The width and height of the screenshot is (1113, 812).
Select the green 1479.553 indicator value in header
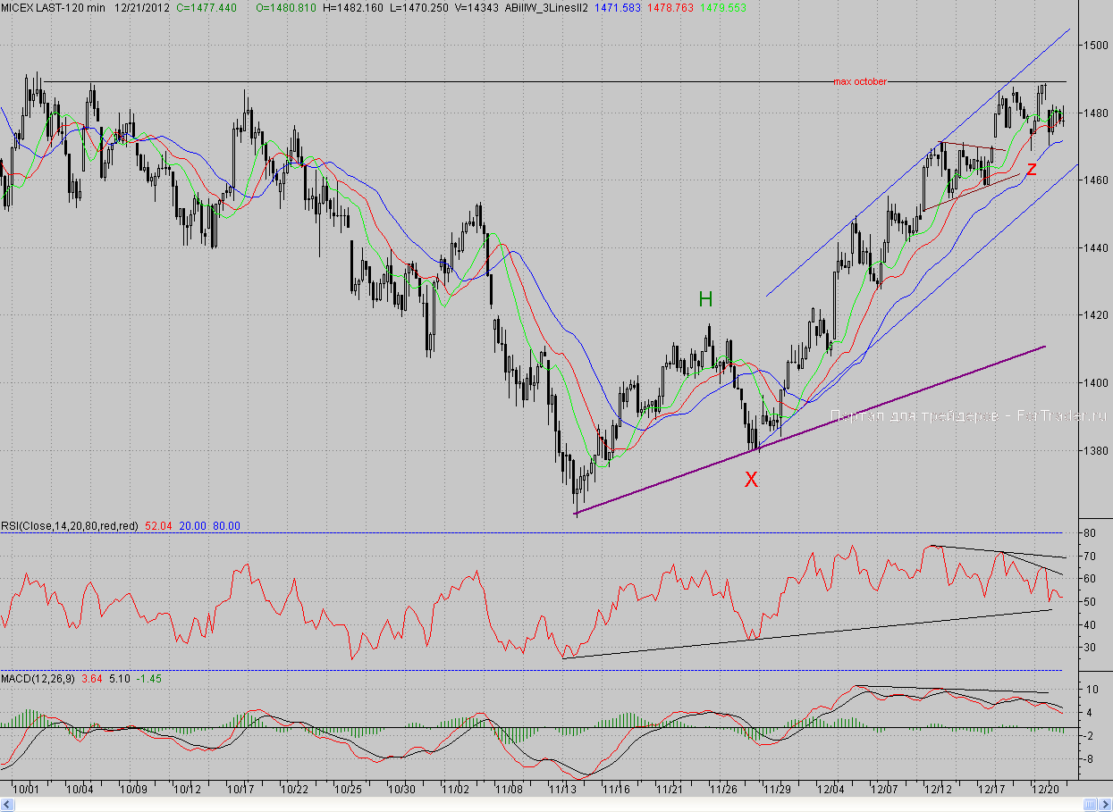point(721,7)
